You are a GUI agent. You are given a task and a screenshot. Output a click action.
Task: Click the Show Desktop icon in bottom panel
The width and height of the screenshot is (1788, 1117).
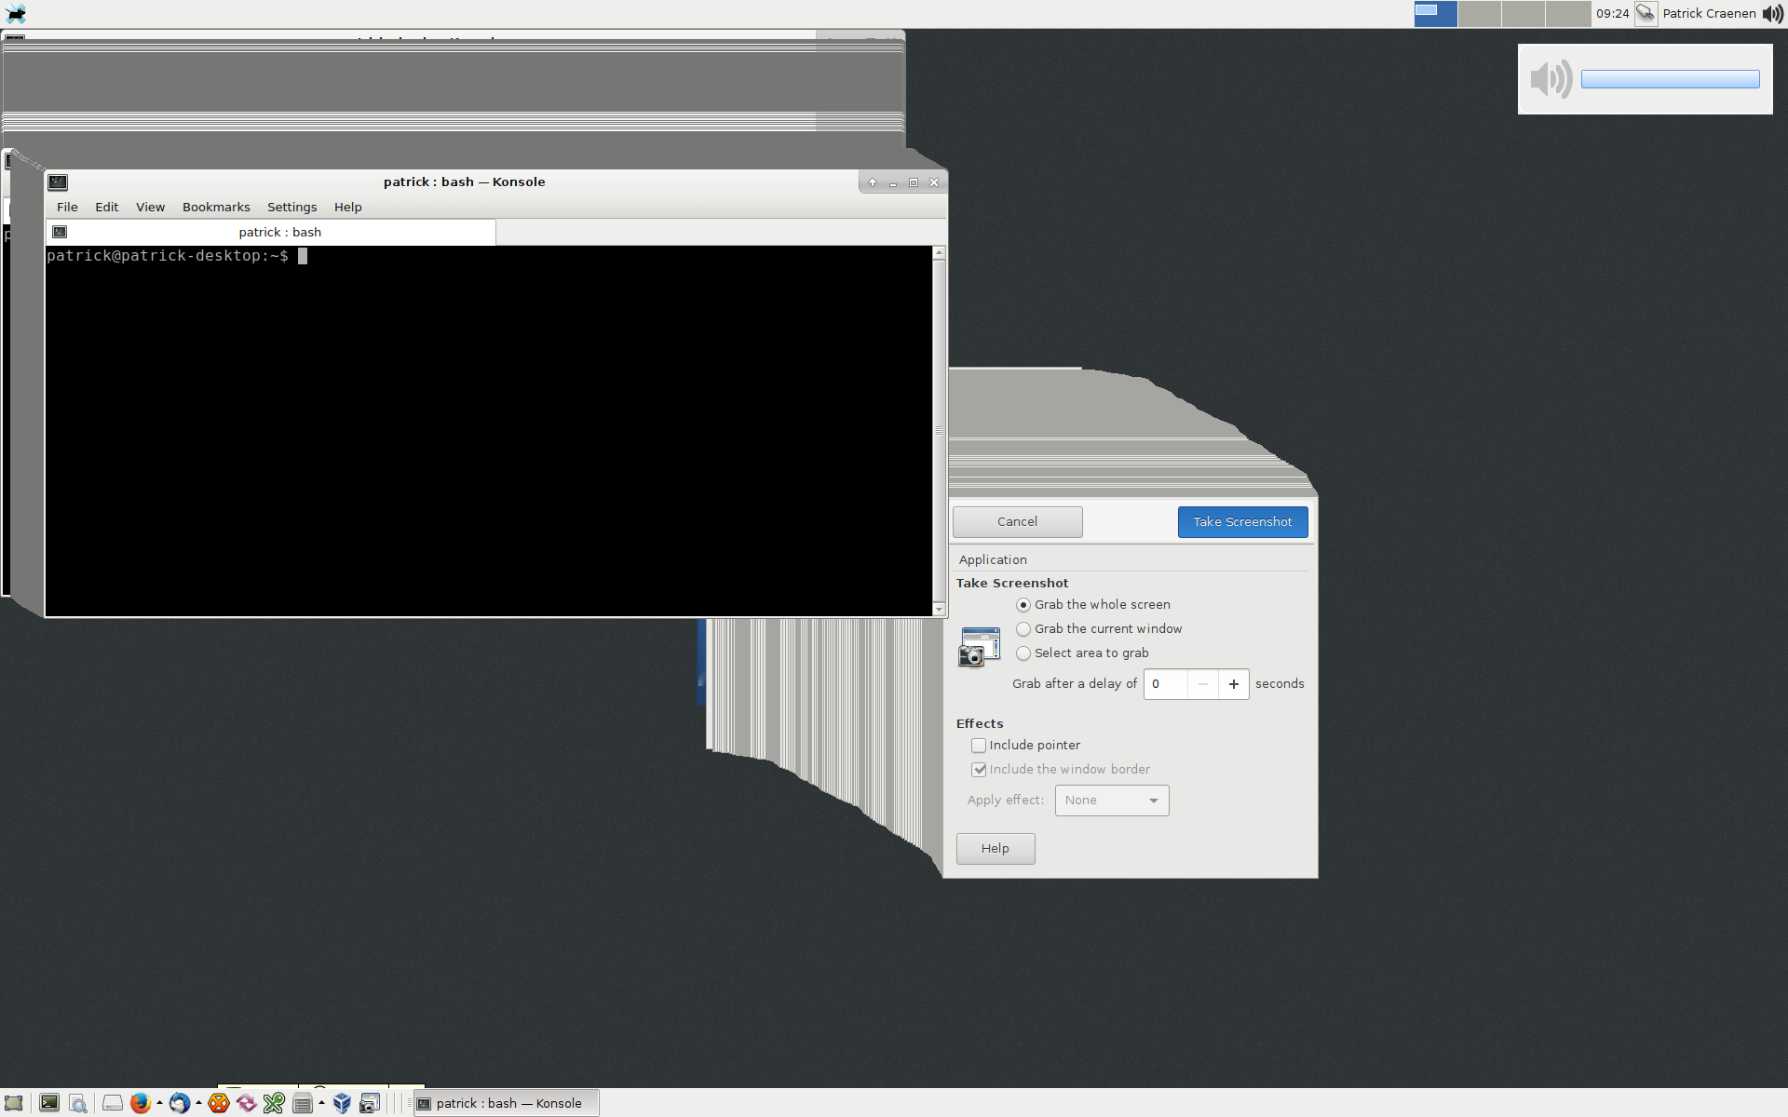[x=14, y=1103]
